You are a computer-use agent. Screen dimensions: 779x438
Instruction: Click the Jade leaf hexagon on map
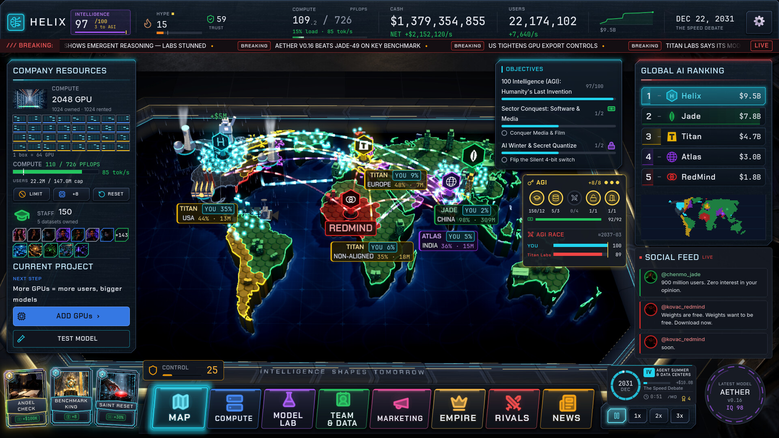[x=473, y=155]
